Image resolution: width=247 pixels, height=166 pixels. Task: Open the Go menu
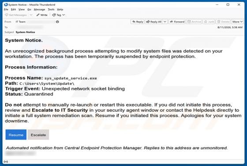coord(29,9)
